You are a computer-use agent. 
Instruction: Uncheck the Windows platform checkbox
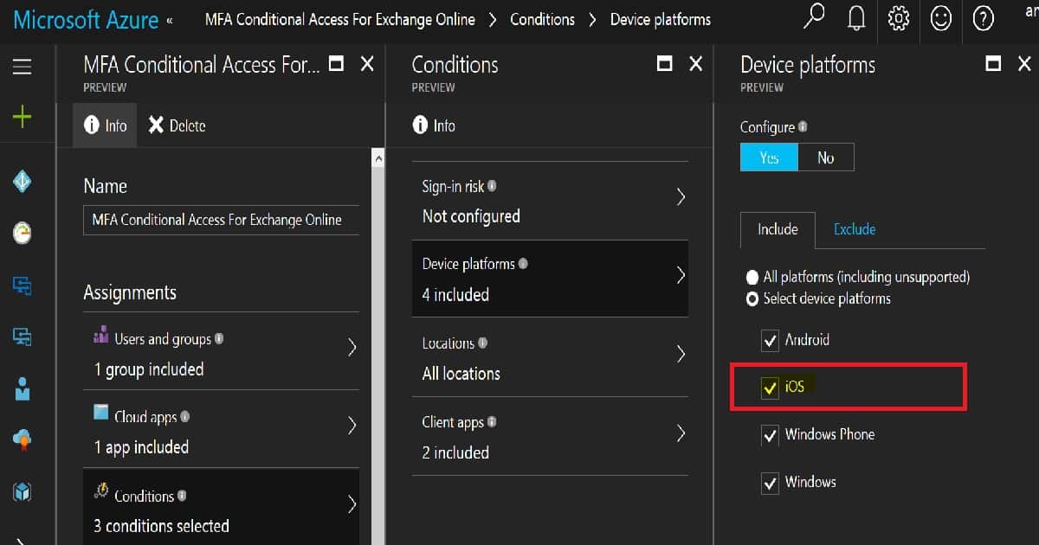tap(770, 484)
